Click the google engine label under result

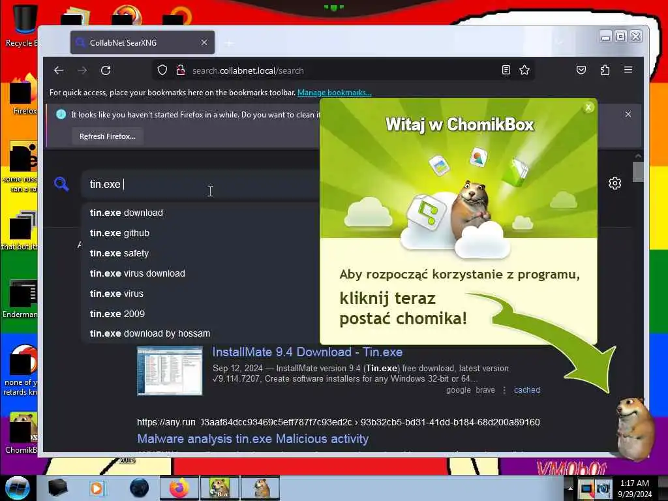[459, 390]
